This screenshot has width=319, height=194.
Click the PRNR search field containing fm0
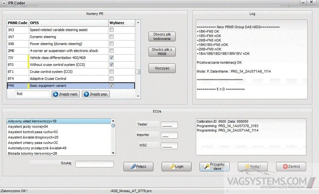click(32, 94)
